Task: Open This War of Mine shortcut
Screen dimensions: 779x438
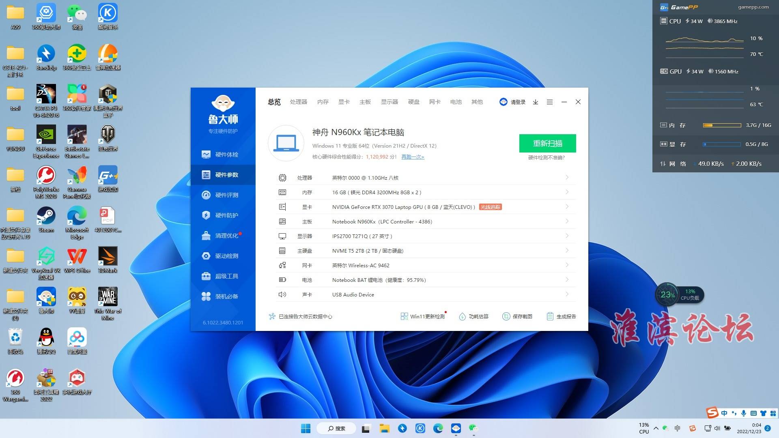Action: pos(108,304)
